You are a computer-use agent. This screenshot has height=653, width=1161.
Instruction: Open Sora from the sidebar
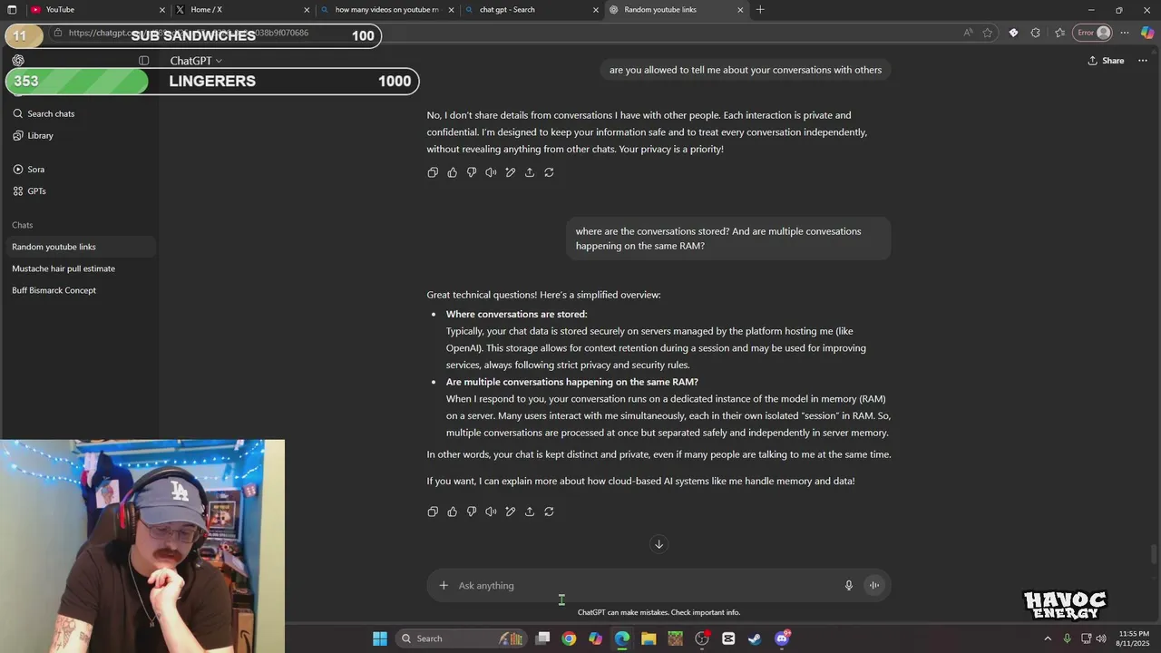click(80, 170)
